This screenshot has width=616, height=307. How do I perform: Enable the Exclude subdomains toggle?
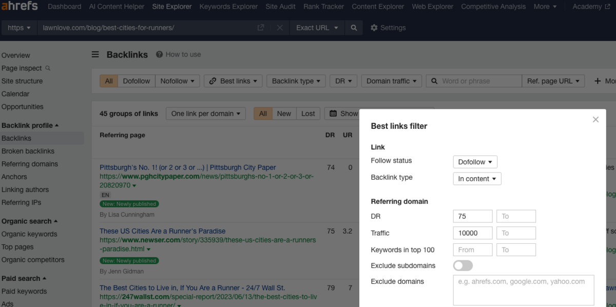pyautogui.click(x=463, y=266)
